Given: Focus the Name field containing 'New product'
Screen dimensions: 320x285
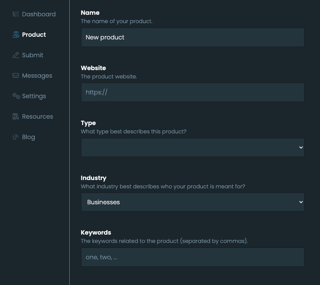Looking at the screenshot, I should [192, 38].
